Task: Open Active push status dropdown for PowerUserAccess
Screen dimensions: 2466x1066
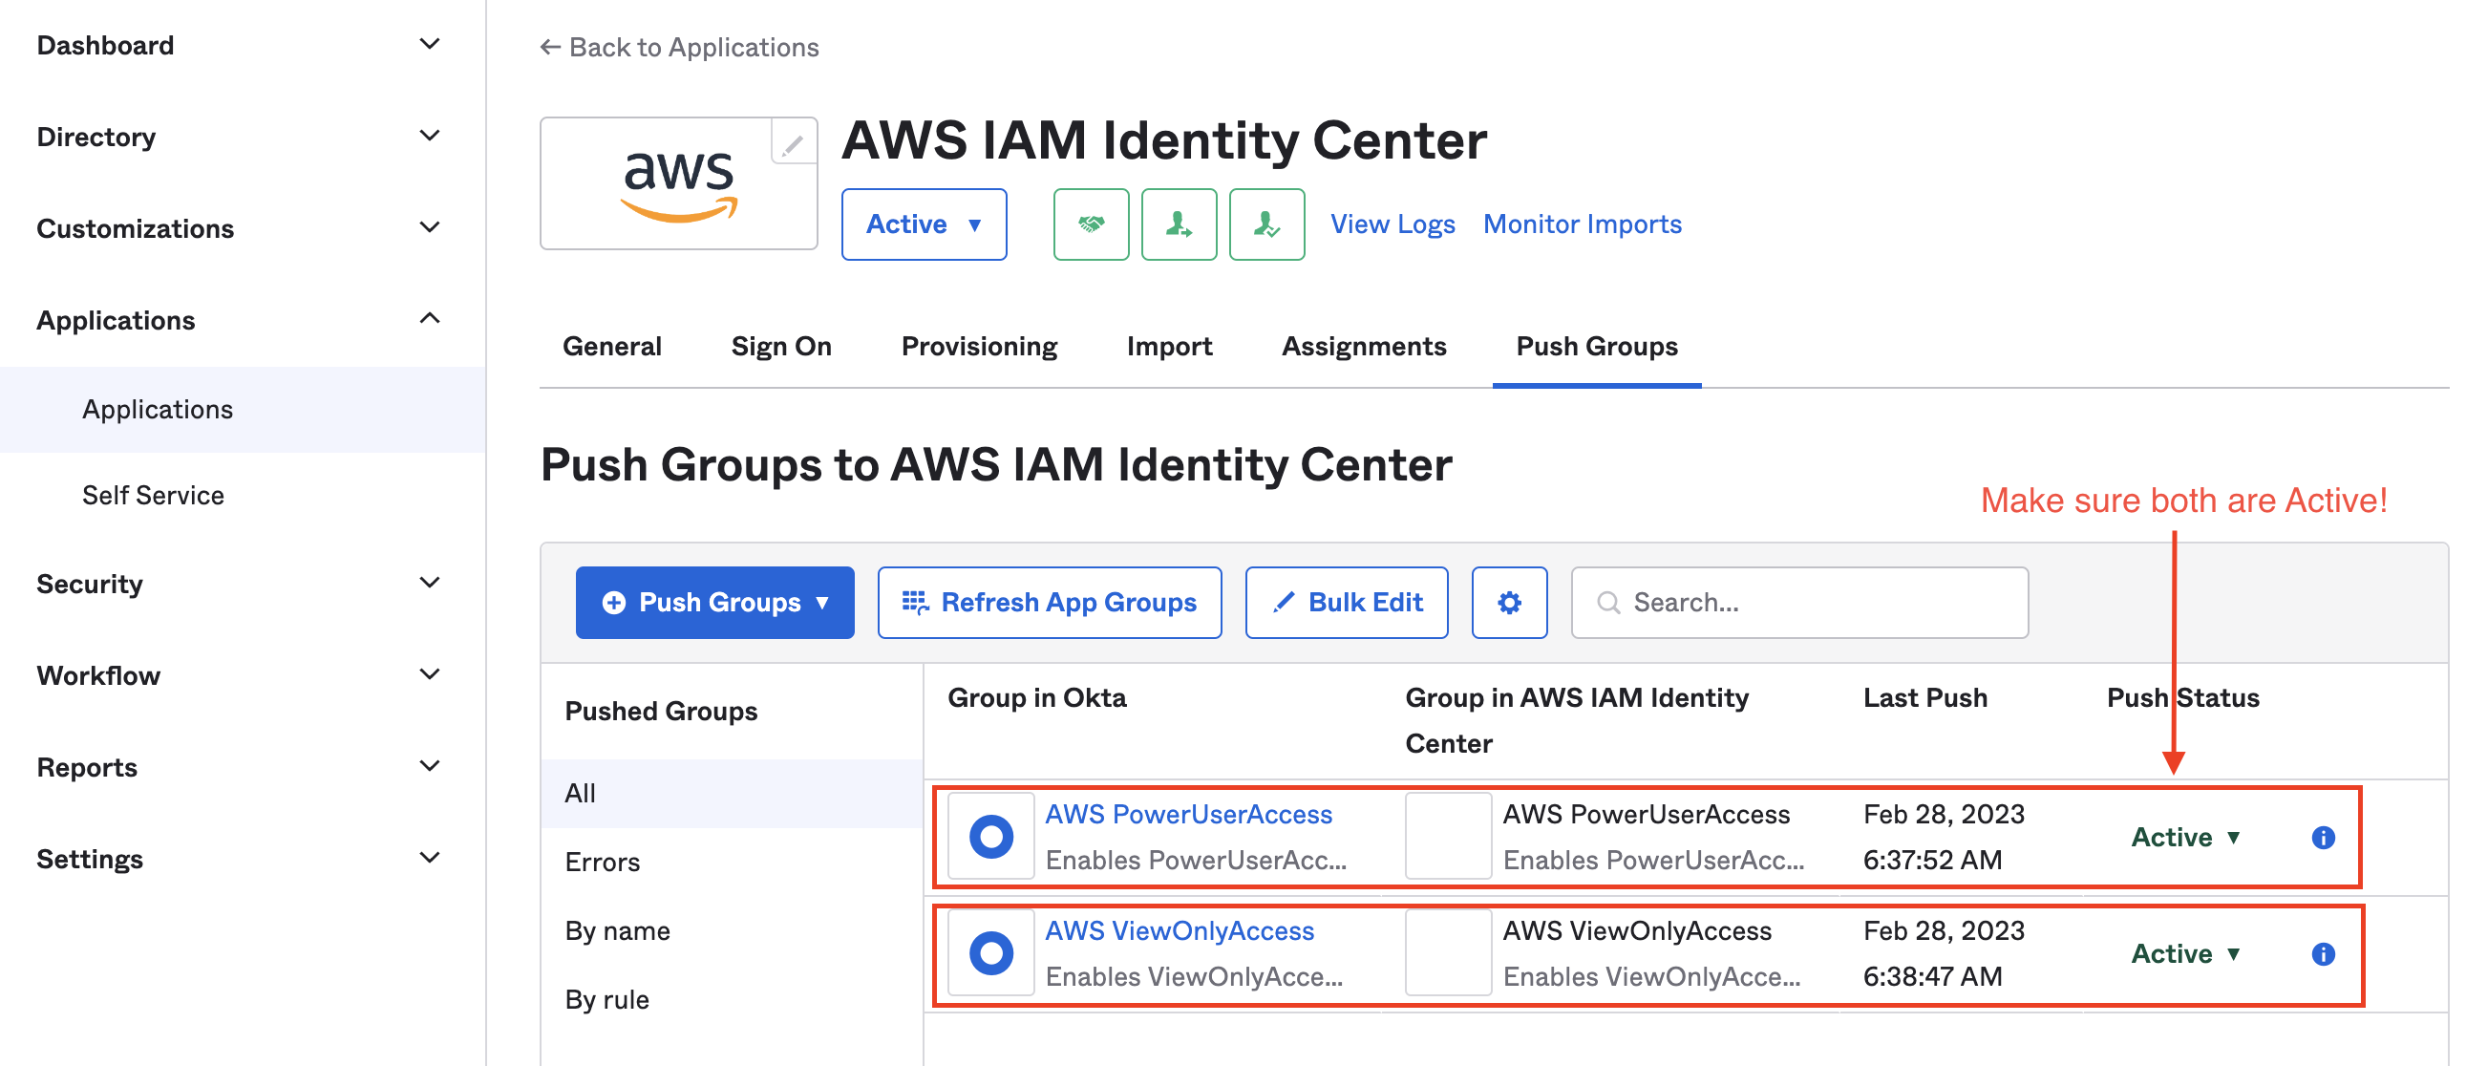Action: pos(2186,837)
